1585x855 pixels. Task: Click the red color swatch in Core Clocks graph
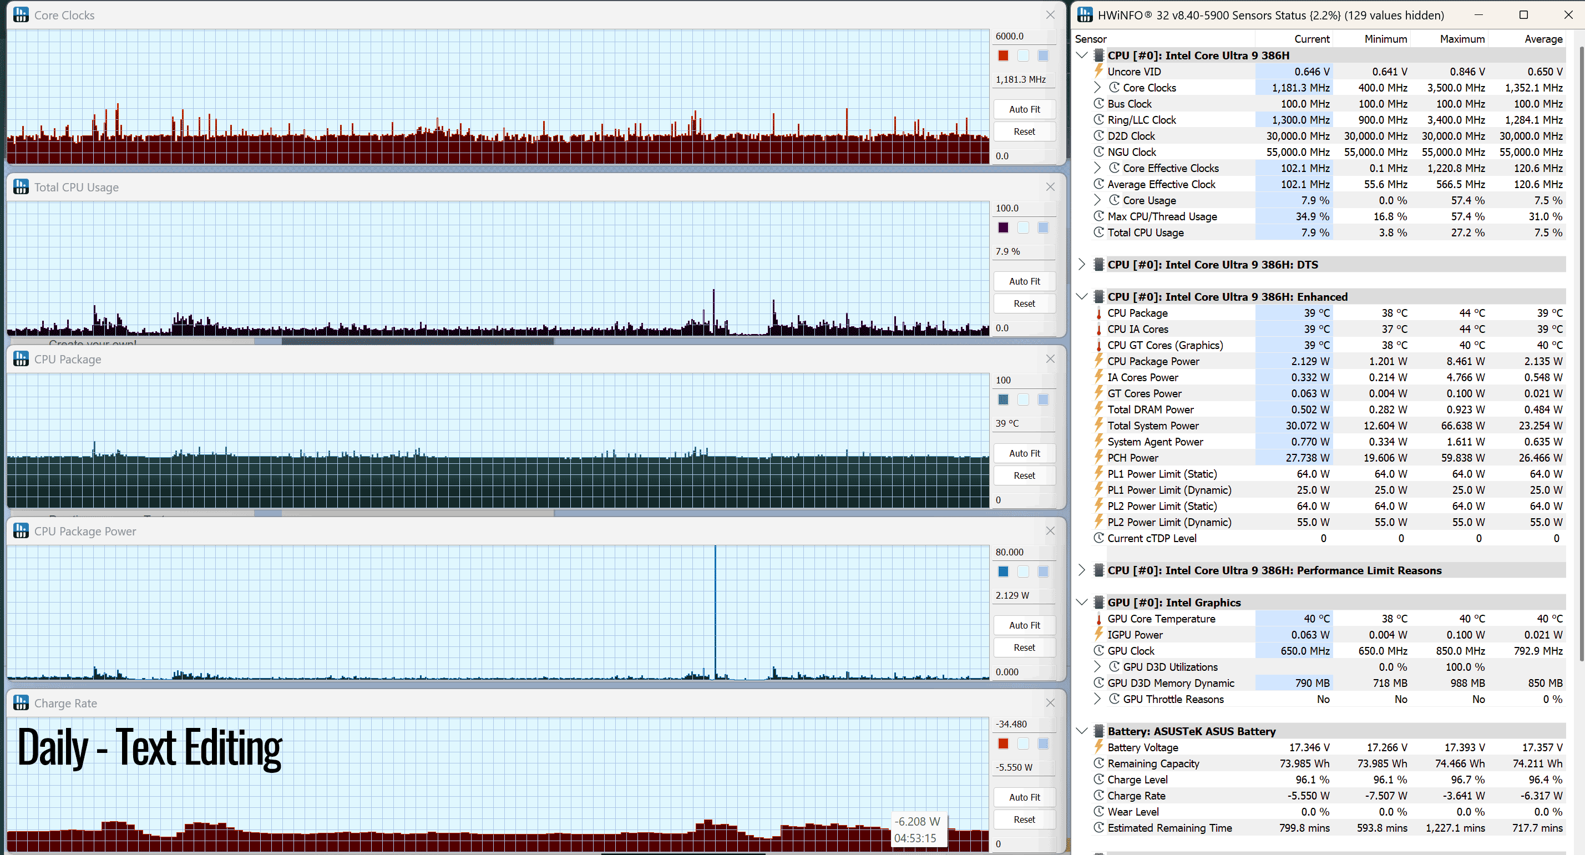click(1003, 55)
